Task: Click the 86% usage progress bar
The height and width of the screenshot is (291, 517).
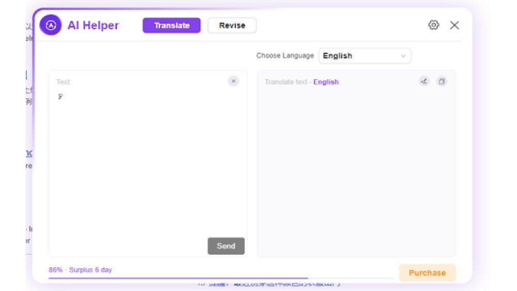Action: 221,278
